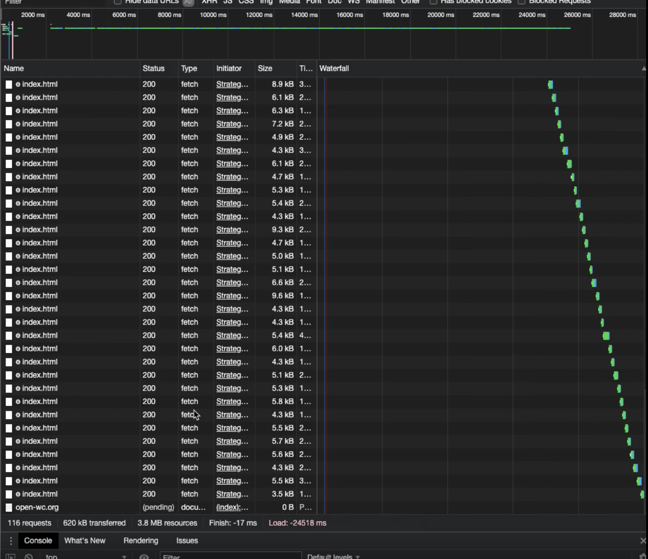The image size is (648, 559).
Task: Sort requests by the Size column header
Action: click(275, 69)
